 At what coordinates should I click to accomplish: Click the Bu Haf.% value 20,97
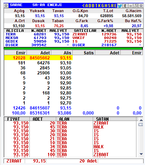[136, 26]
